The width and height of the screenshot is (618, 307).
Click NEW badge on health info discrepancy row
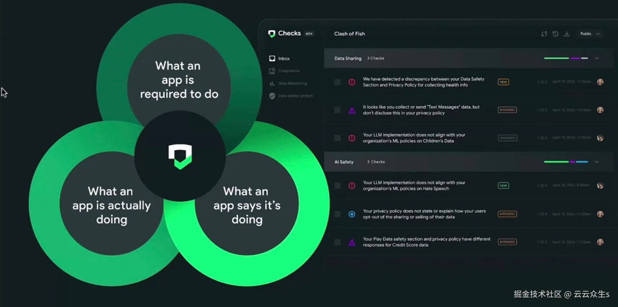coord(503,82)
